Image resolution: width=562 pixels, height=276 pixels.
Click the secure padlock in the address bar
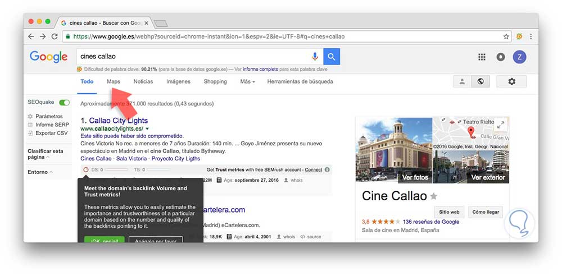68,36
